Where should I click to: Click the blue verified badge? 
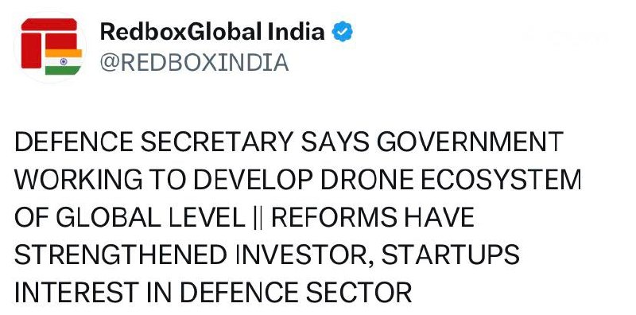pyautogui.click(x=343, y=32)
